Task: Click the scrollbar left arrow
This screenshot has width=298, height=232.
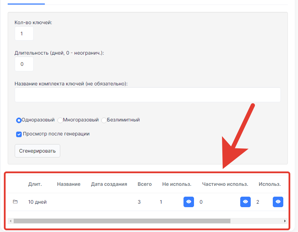Action: [x=11, y=221]
